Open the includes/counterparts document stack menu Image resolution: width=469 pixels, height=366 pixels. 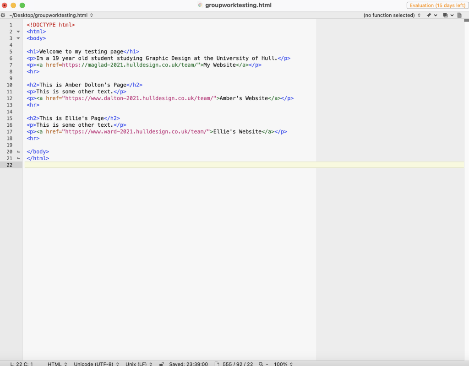[x=448, y=15]
